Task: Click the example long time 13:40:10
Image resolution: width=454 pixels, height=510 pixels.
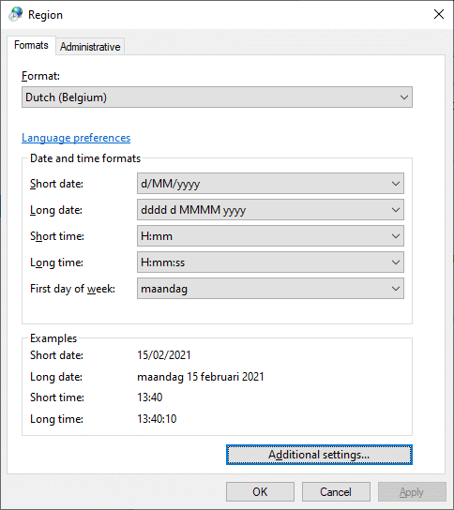Action: (x=157, y=419)
